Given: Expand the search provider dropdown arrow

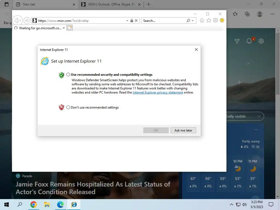Looking at the screenshot, I should click(x=193, y=21).
